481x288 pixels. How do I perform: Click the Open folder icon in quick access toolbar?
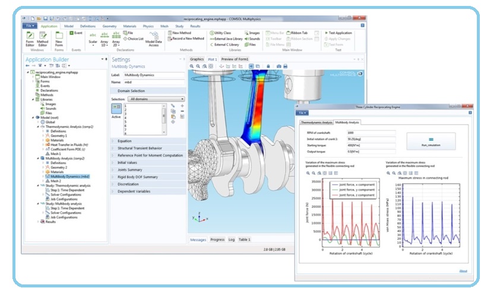coord(39,19)
